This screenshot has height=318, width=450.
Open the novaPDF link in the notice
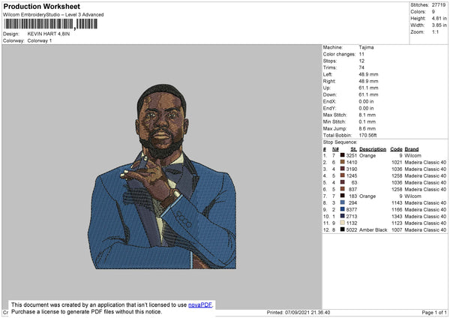click(x=200, y=304)
